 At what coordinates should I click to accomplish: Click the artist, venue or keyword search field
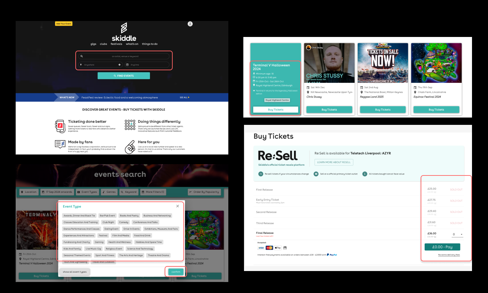tap(124, 56)
